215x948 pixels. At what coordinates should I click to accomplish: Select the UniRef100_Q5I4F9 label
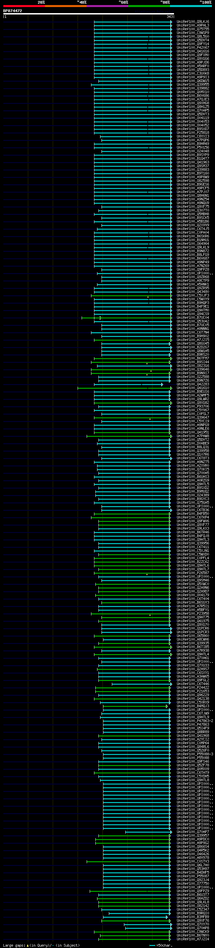(x=193, y=728)
